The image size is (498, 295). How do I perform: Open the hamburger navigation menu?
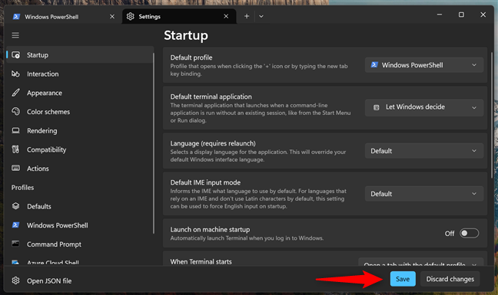(15, 35)
